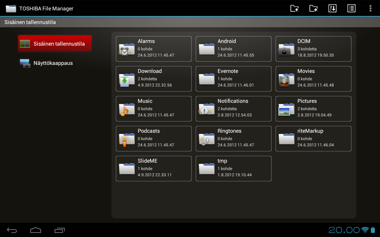Click the Android '1 kohde' item count
Screen dimensions: 380x237
tap(225, 49)
